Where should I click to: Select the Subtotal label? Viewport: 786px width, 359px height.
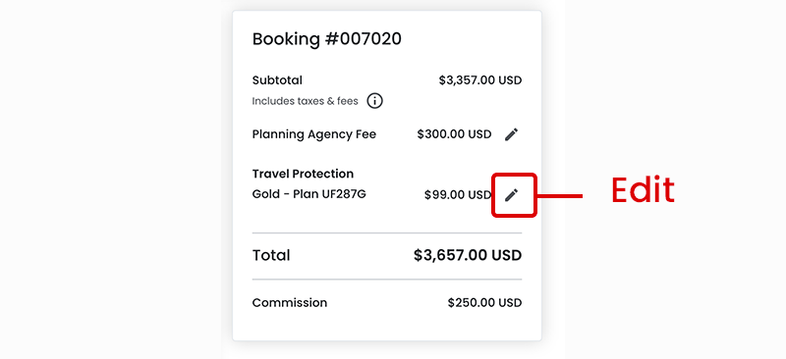(277, 80)
